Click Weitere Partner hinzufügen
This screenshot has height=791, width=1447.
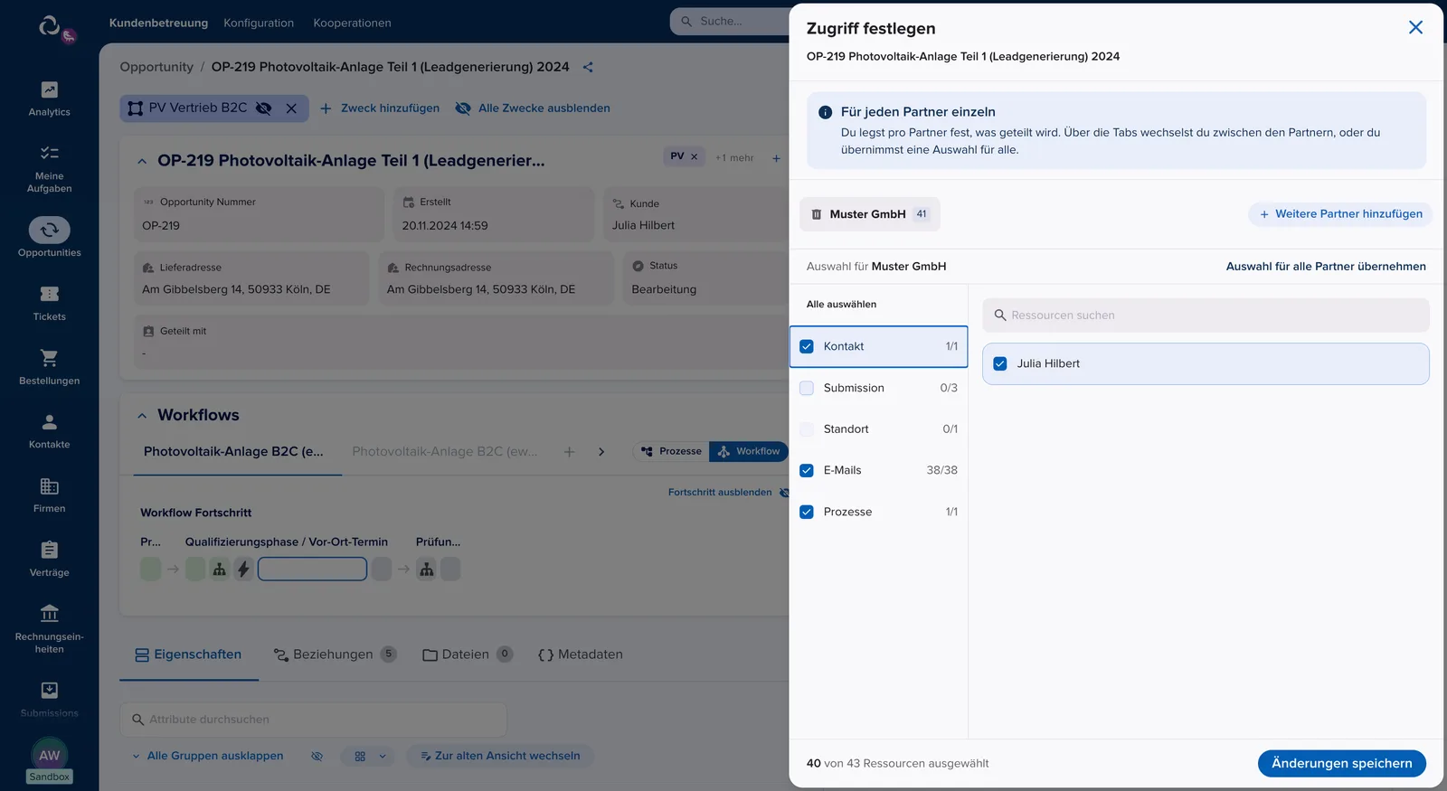1340,214
